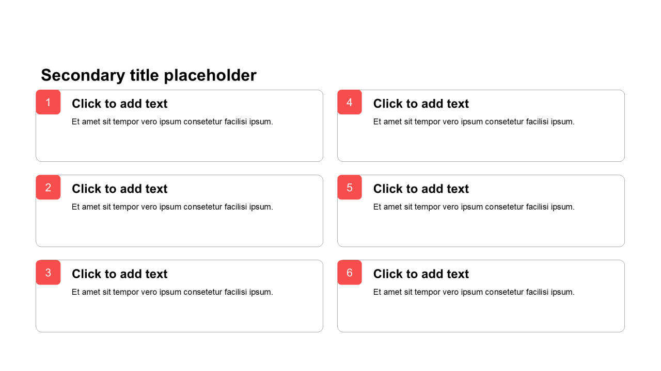Select the lorem ipsum body text in card 2
Image resolution: width=661 pixels, height=371 pixels.
172,207
